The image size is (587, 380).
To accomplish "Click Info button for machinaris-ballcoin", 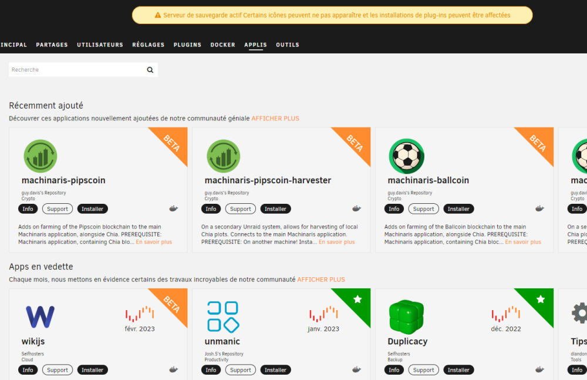I will [x=394, y=209].
